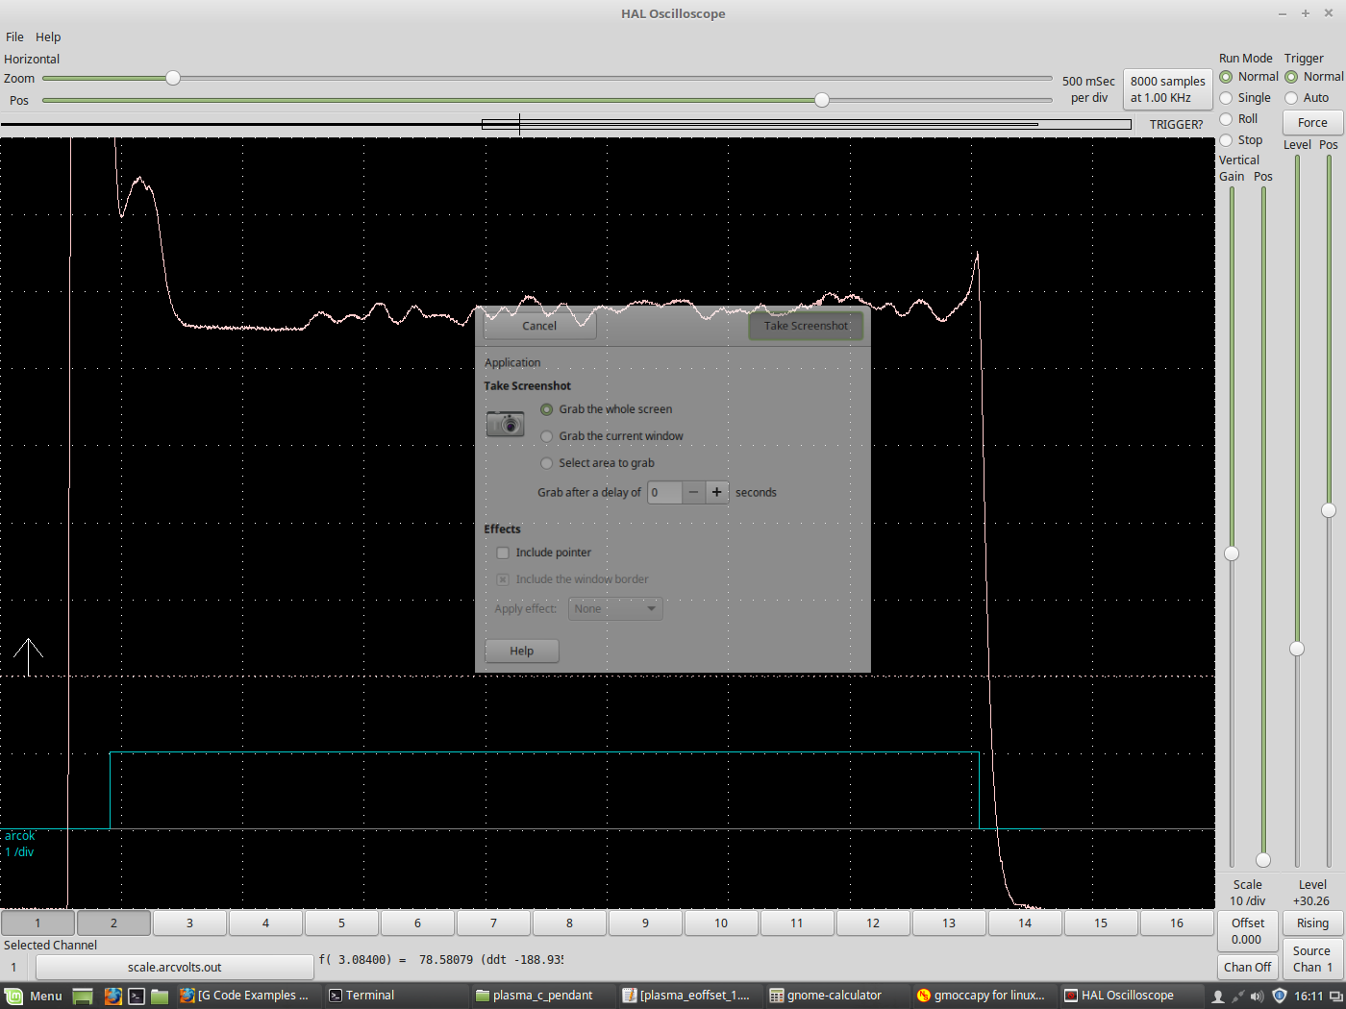Click the TRIGGER? record position bar

[566, 124]
